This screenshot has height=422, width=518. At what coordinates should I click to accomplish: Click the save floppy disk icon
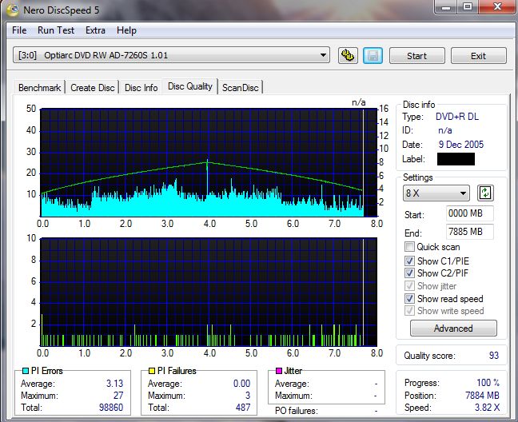pyautogui.click(x=373, y=55)
